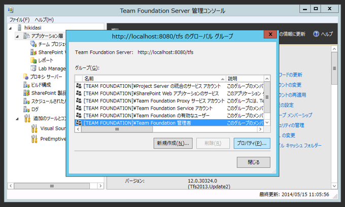
Task: Click main pane vertical scrollbar down arrow
Action: (x=334, y=186)
